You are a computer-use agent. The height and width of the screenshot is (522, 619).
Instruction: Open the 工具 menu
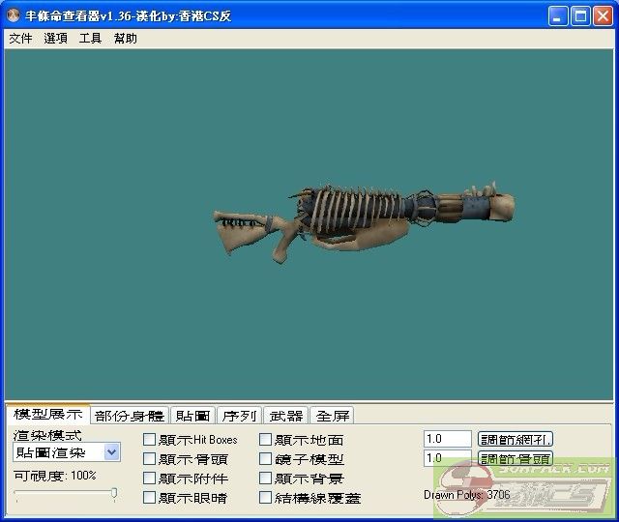(x=90, y=39)
